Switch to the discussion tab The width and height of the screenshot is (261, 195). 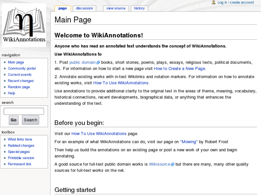[84, 8]
